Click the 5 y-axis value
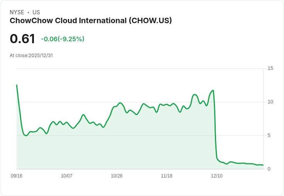Screen dimensions: 284x196 coord(269,135)
